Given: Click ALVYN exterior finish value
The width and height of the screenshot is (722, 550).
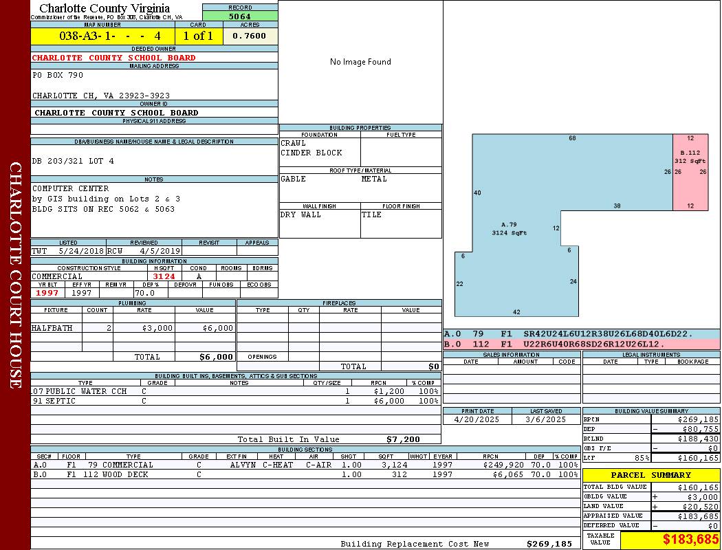Looking at the screenshot, I should [243, 464].
